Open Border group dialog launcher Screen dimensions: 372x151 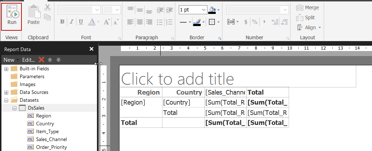click(220, 38)
